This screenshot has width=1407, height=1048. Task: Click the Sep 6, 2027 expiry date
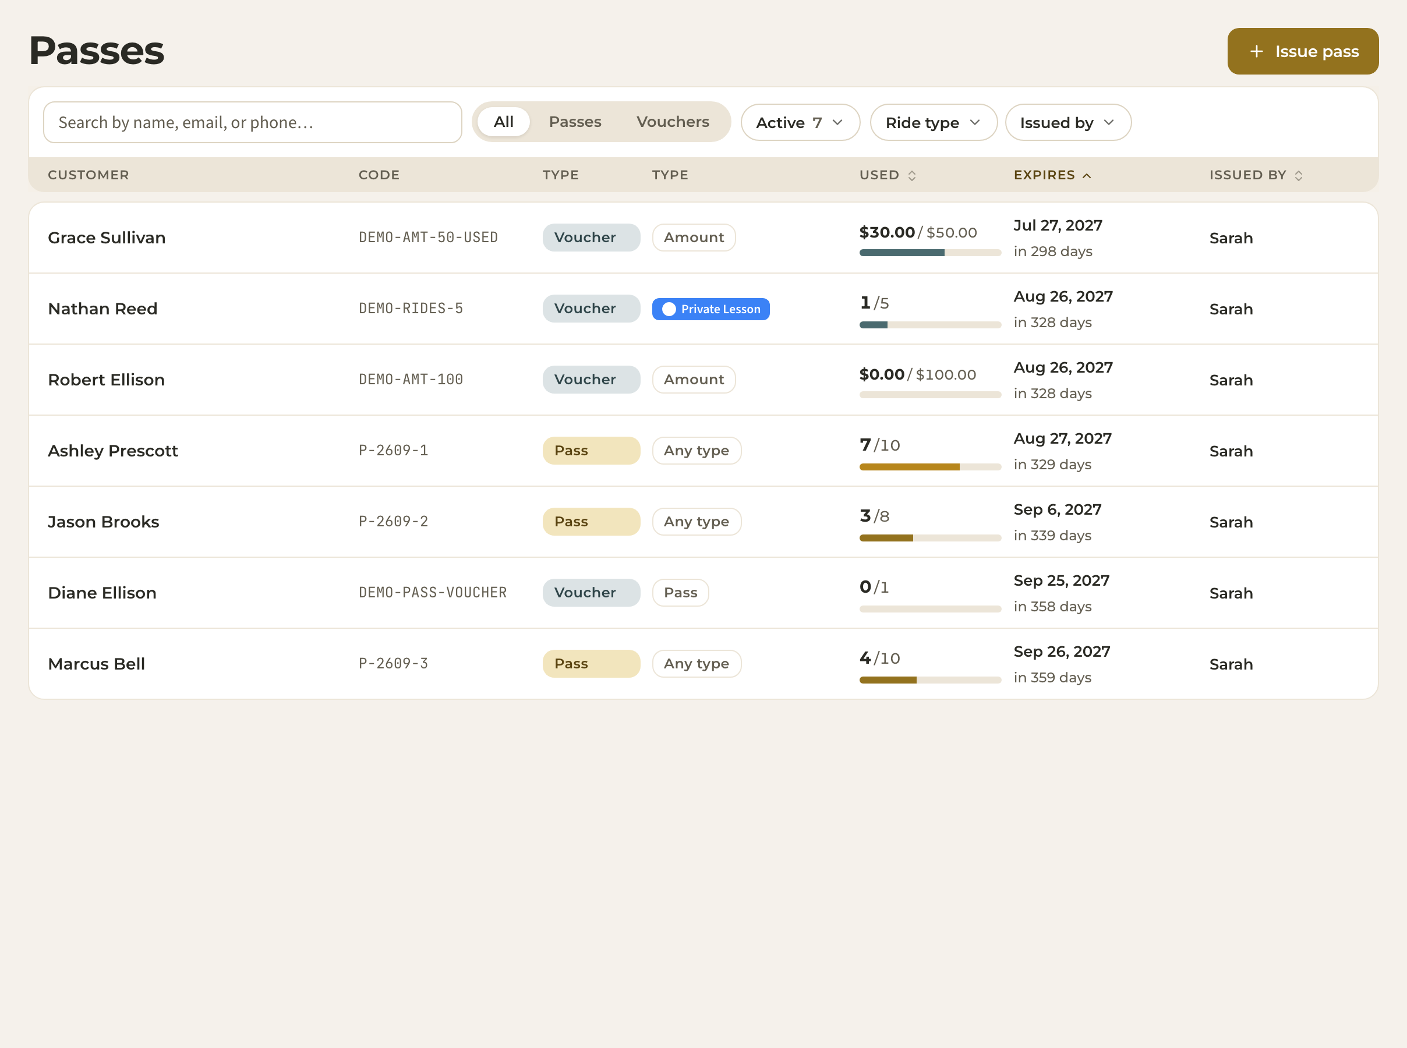[x=1057, y=510]
